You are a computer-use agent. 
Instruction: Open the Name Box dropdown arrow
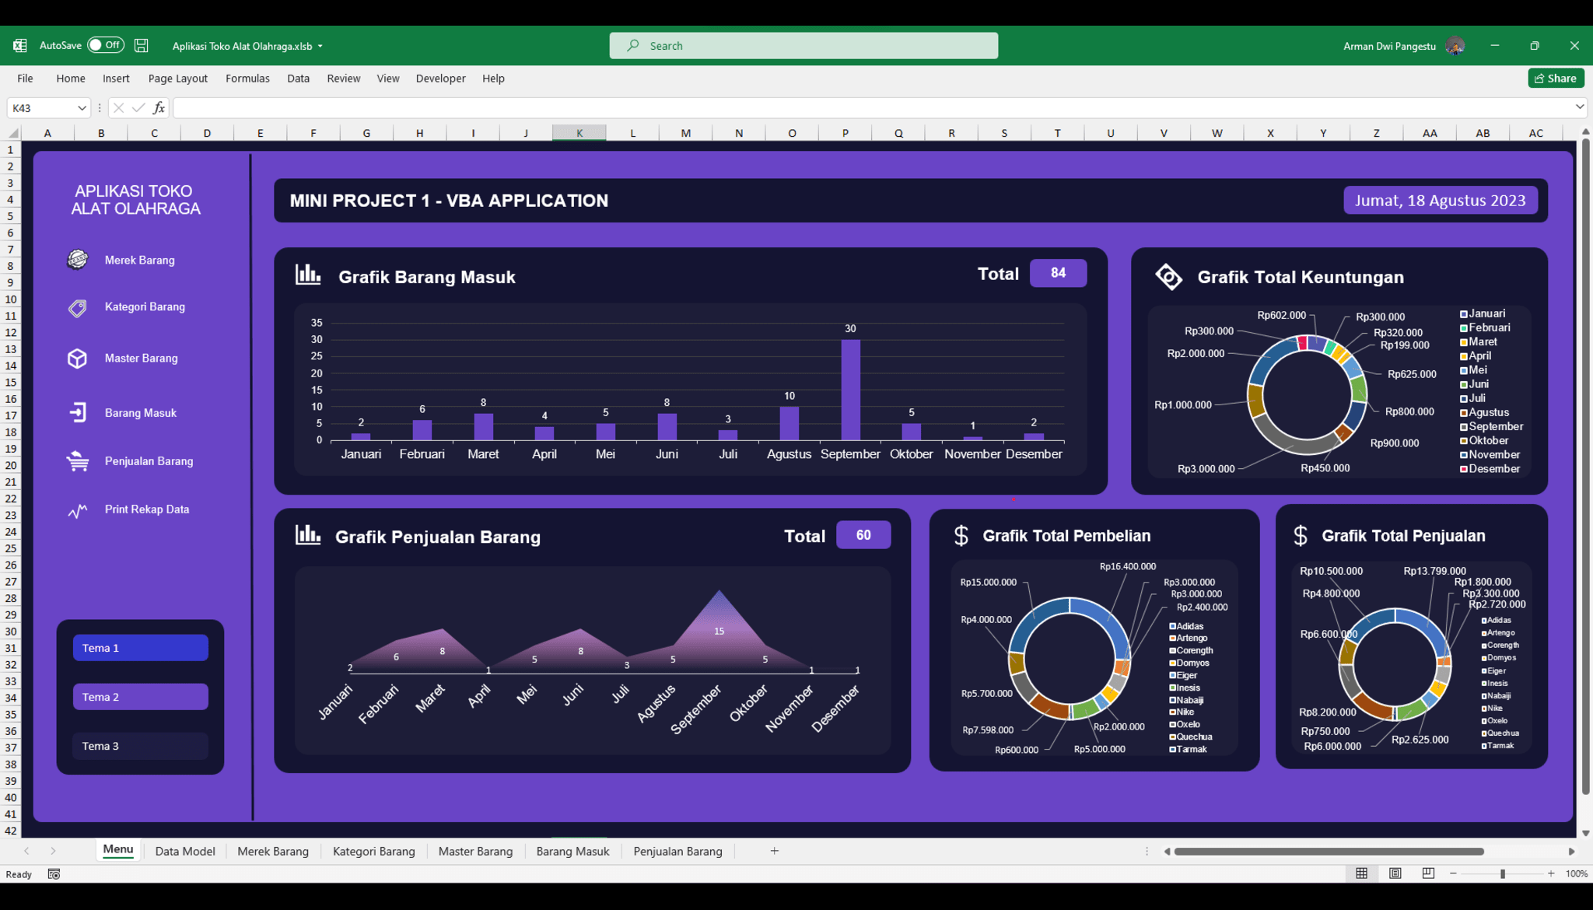82,108
